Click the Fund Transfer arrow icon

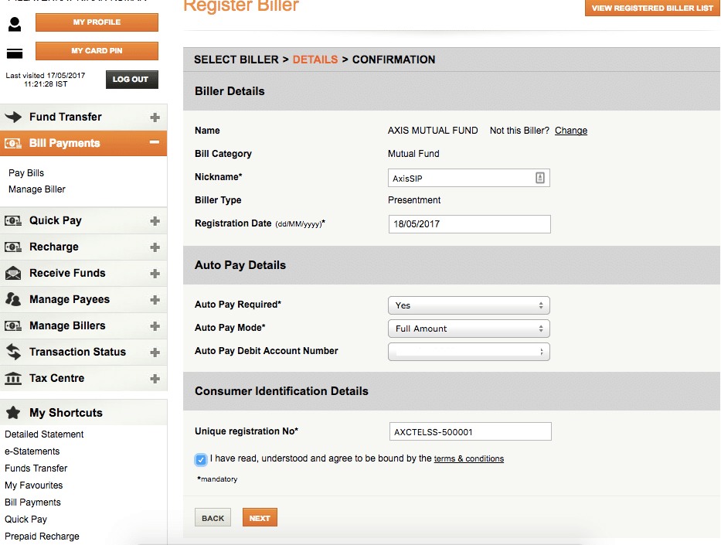tap(13, 118)
